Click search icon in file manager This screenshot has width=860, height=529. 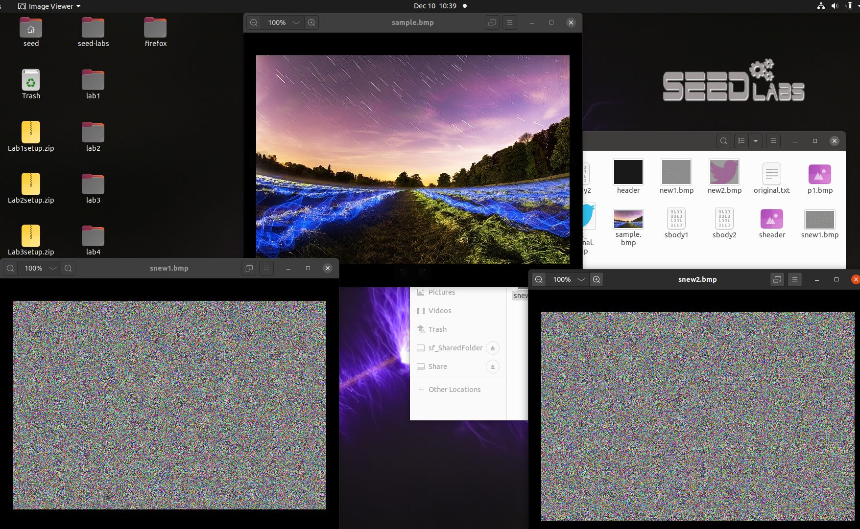[724, 141]
